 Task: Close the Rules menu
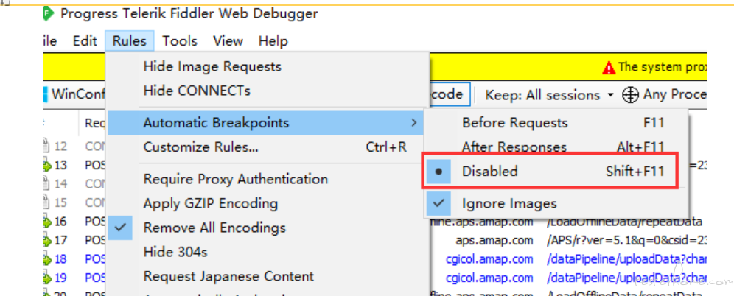tap(130, 40)
